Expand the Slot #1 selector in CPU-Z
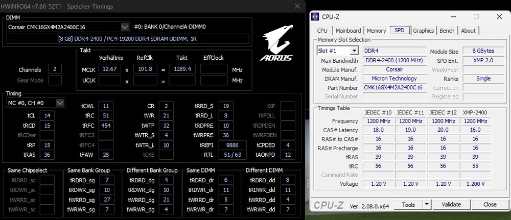 (x=354, y=51)
